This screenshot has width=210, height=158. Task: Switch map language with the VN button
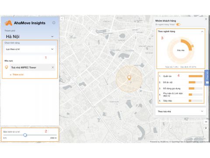click(206, 122)
